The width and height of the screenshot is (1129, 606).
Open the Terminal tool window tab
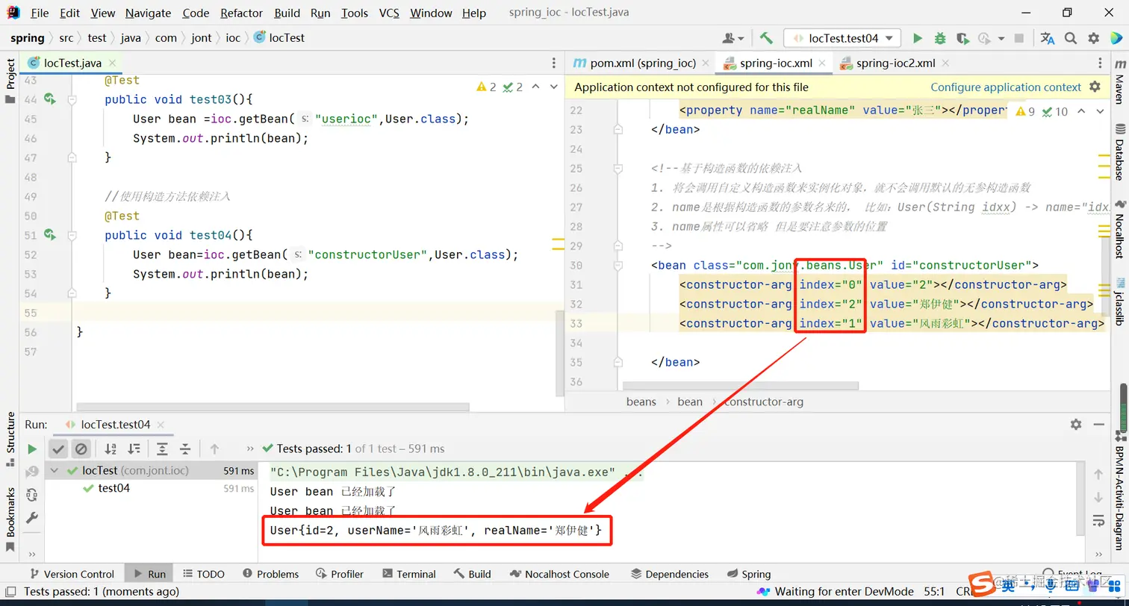coord(408,574)
